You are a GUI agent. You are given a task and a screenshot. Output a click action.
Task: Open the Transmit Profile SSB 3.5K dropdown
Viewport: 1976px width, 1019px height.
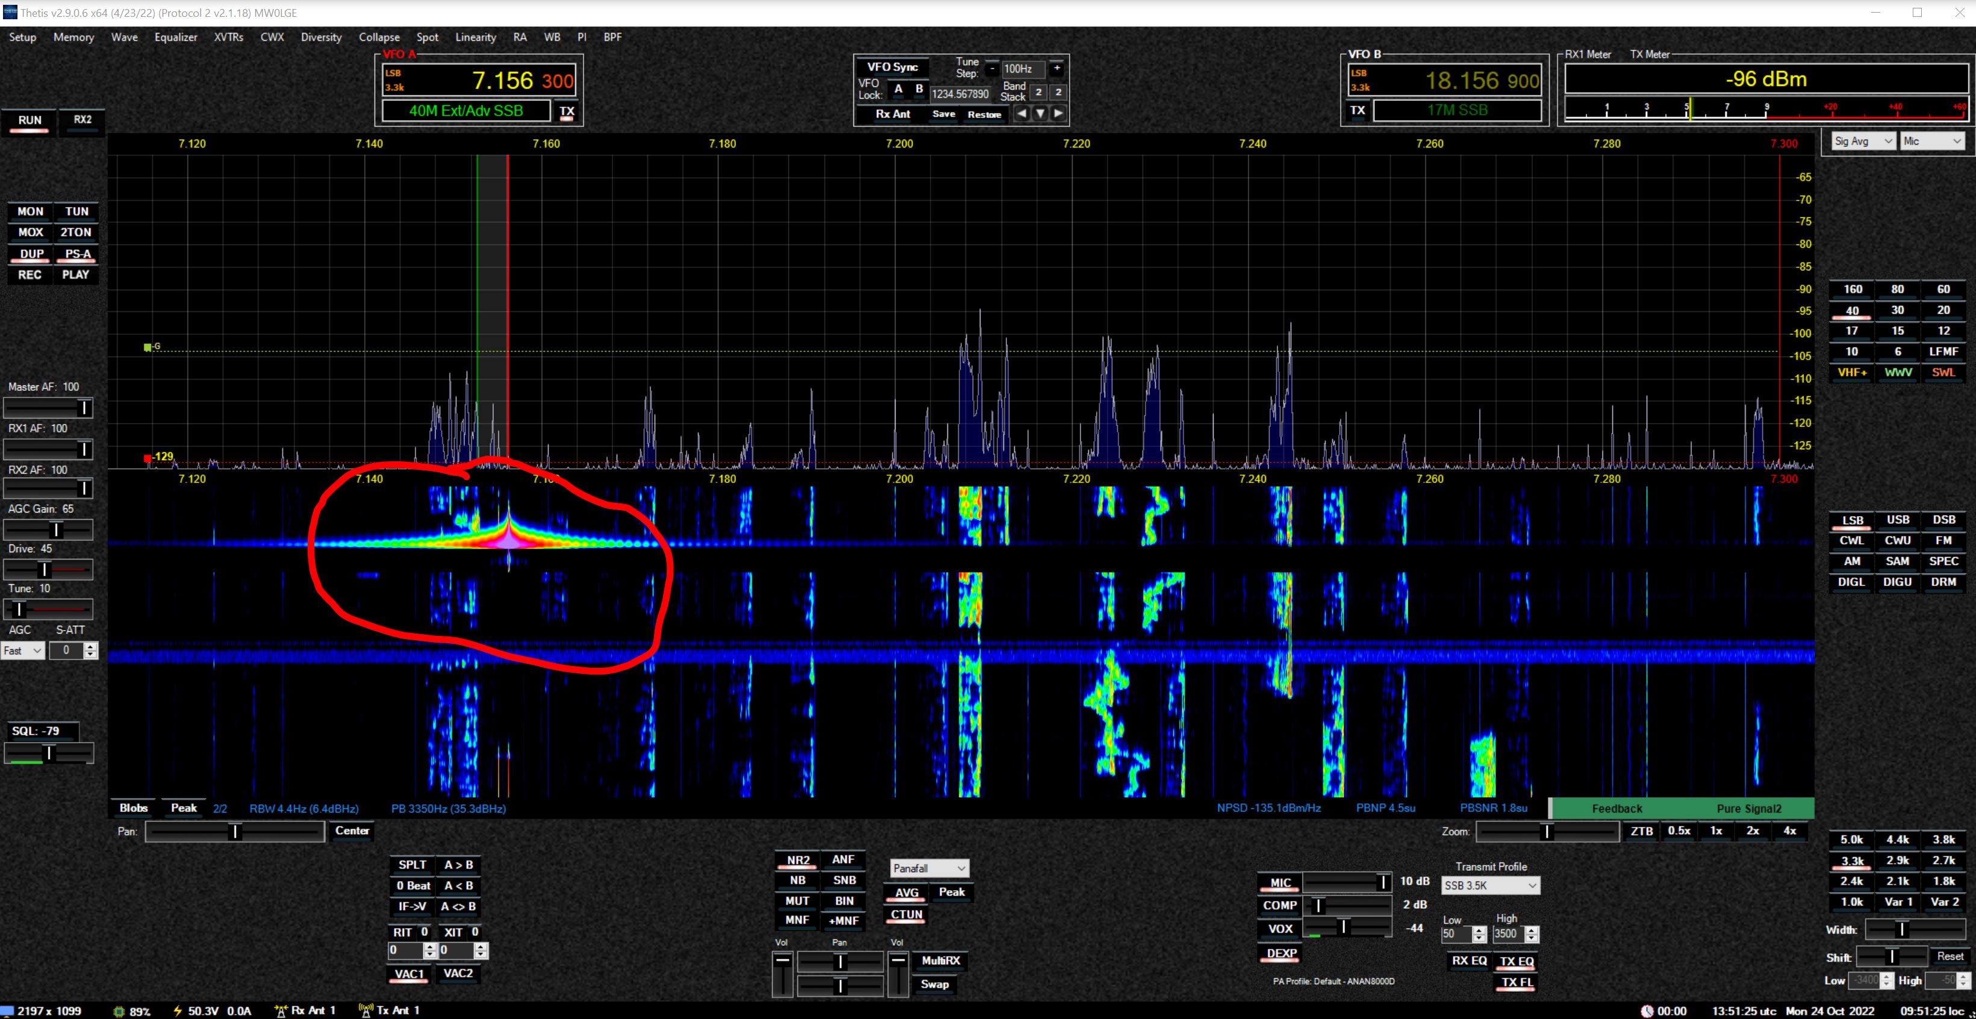(x=1491, y=885)
